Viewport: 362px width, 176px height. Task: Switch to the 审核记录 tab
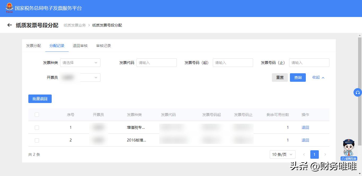pos(103,46)
